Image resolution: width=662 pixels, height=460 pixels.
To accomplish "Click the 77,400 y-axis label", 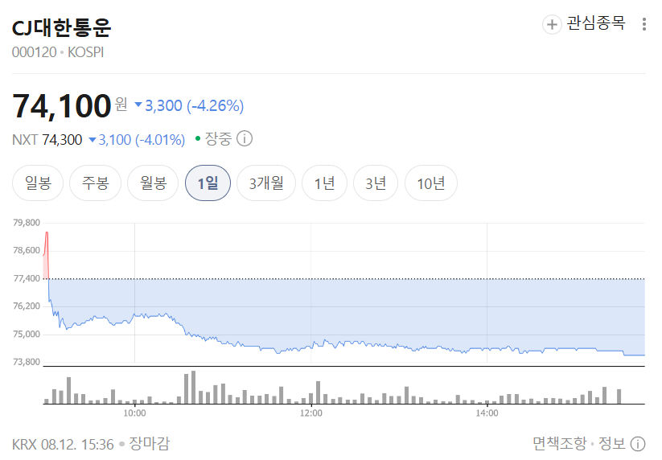I will (x=27, y=278).
